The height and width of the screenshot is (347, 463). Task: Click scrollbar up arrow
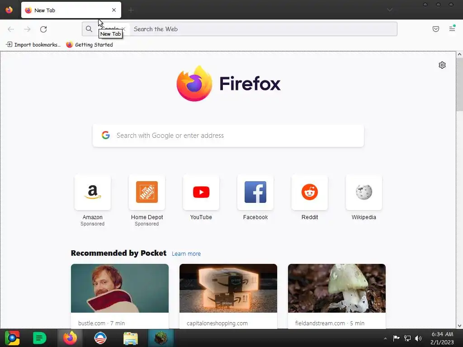[459, 54]
